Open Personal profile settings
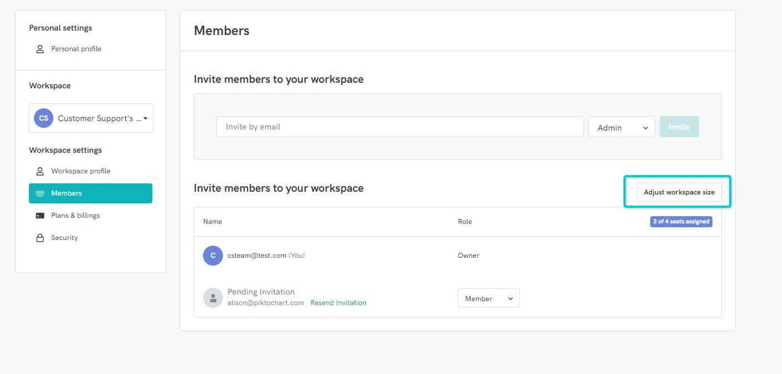This screenshot has height=374, width=782. coord(76,49)
